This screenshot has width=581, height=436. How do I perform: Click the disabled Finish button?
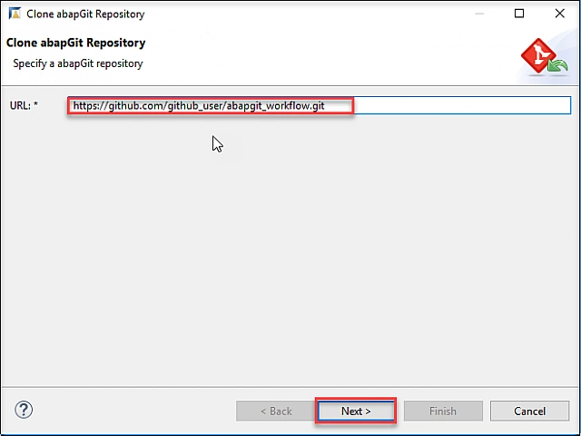[x=443, y=411]
